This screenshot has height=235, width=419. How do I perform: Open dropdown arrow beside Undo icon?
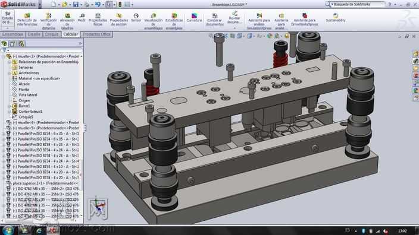click(x=103, y=5)
